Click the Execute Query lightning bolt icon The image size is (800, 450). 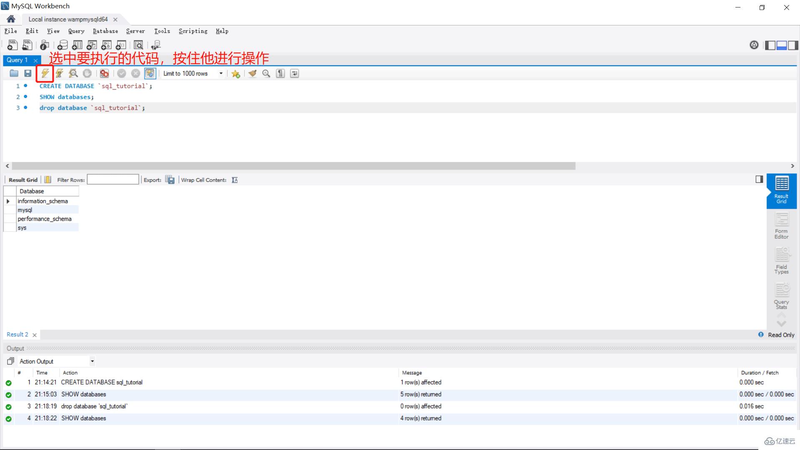pyautogui.click(x=45, y=73)
